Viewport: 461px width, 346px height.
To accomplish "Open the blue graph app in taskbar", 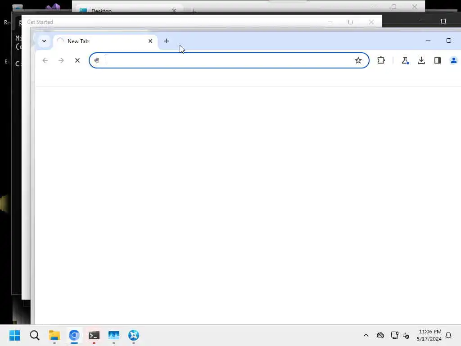I will 114,335.
